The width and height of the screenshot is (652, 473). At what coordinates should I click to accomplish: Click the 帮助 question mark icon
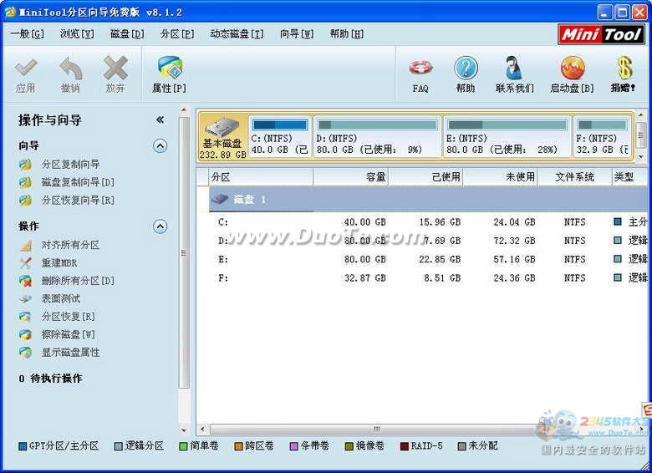[466, 69]
